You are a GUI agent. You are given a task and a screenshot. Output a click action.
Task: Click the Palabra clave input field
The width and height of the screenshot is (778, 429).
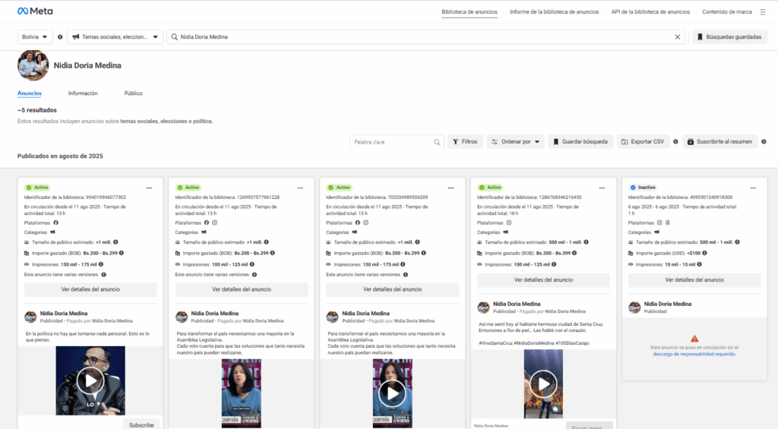pyautogui.click(x=391, y=142)
